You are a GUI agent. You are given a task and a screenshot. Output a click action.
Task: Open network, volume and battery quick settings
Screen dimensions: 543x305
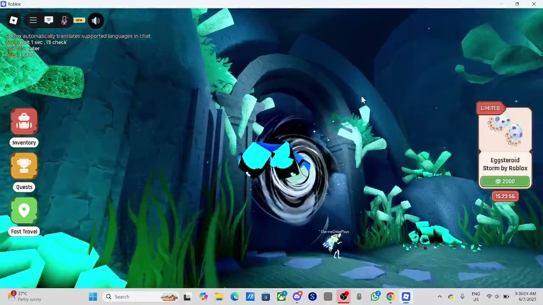coord(497,297)
